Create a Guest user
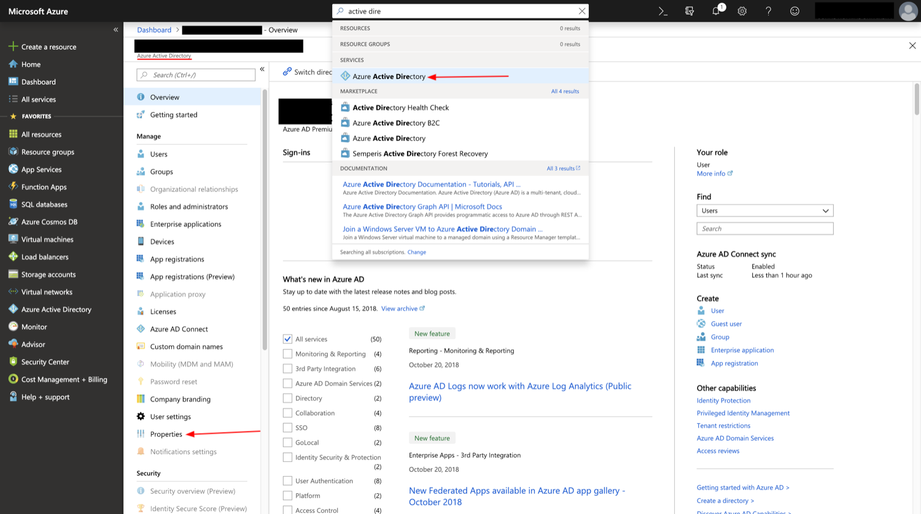The width and height of the screenshot is (921, 514). coord(726,324)
